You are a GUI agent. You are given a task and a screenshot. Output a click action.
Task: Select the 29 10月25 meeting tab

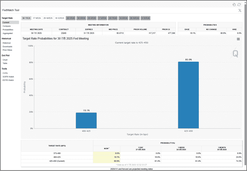point(48,18)
